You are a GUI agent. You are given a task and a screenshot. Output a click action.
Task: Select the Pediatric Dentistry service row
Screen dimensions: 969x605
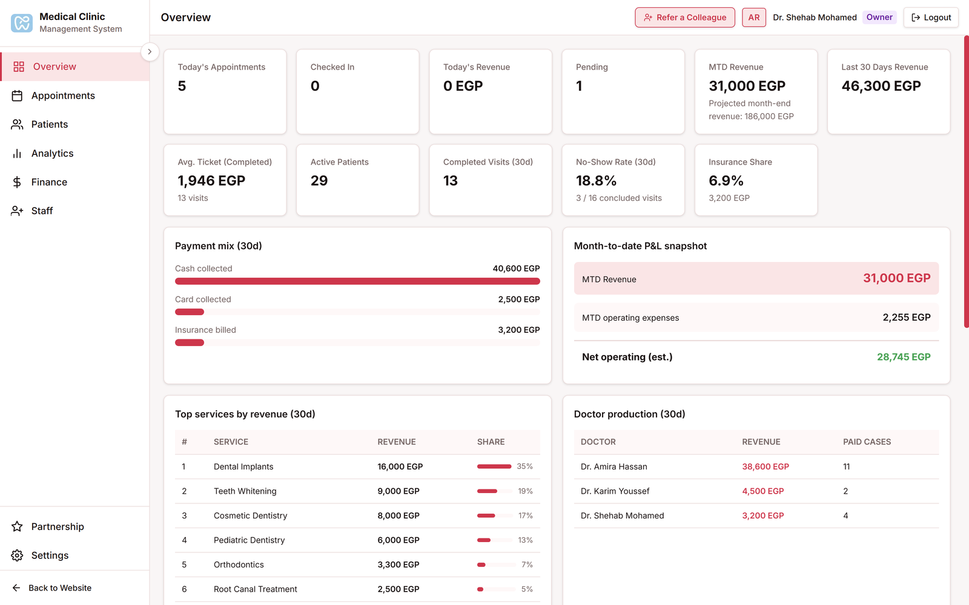click(x=357, y=540)
